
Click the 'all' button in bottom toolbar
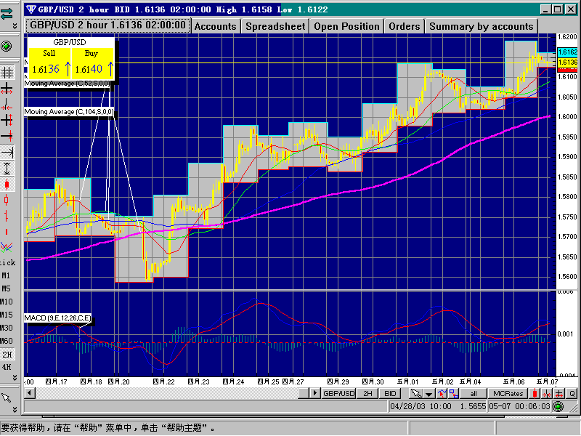[474, 393]
